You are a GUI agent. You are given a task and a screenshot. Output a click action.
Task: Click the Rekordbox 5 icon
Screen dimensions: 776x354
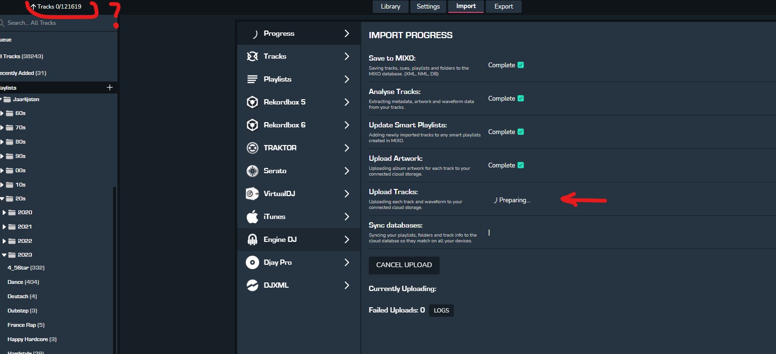tap(252, 102)
